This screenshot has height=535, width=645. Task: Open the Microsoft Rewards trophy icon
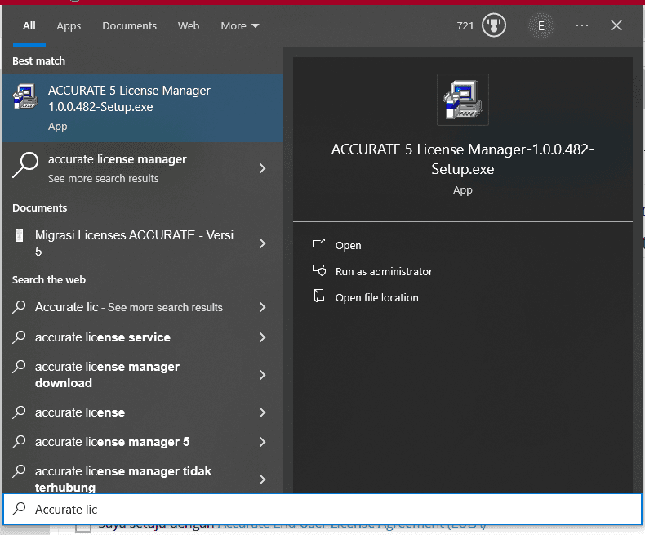pos(494,25)
